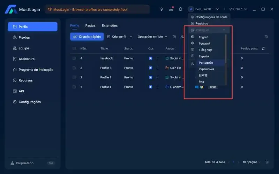The height and width of the screenshot is (174, 279).
Task: Open the Perfis sidebar section
Action: point(32,27)
